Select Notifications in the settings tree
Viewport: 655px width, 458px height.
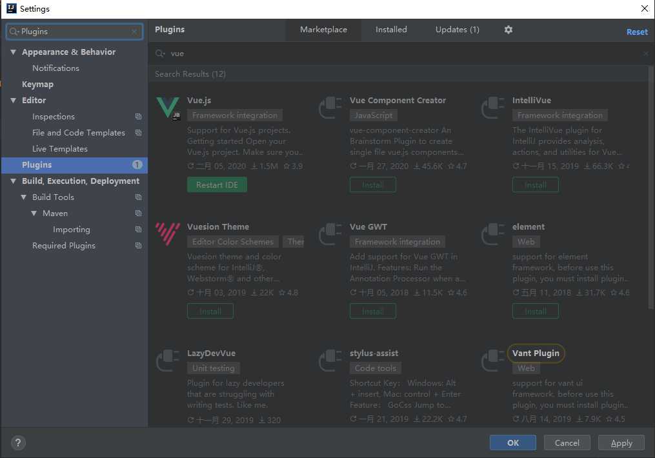pos(55,68)
